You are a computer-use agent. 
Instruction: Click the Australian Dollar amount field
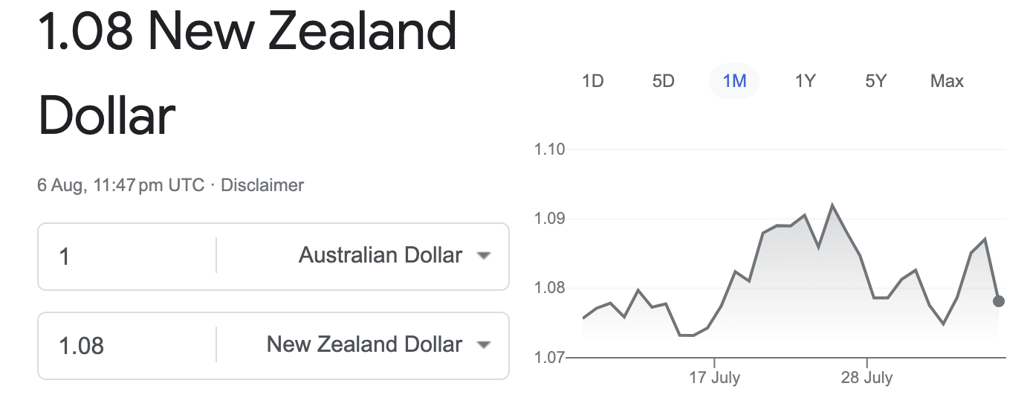click(x=127, y=256)
